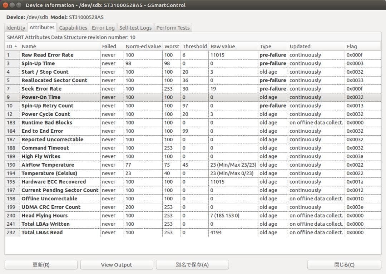Minimize the window from title bar

(x=12, y=5)
